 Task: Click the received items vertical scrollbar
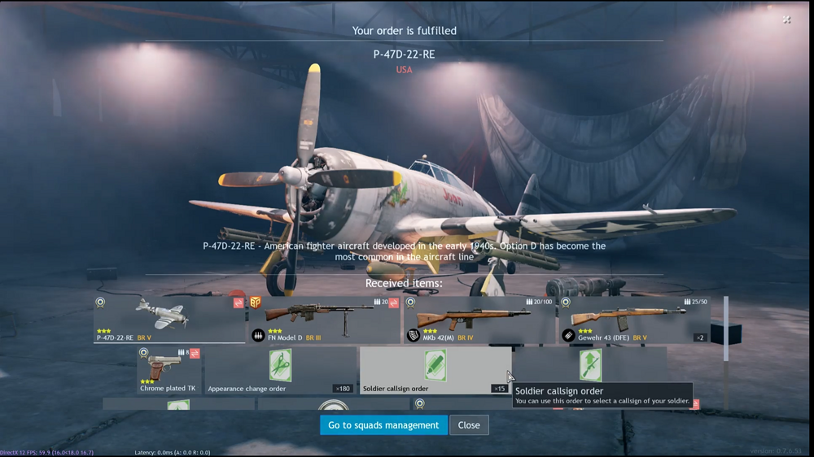pyautogui.click(x=726, y=353)
